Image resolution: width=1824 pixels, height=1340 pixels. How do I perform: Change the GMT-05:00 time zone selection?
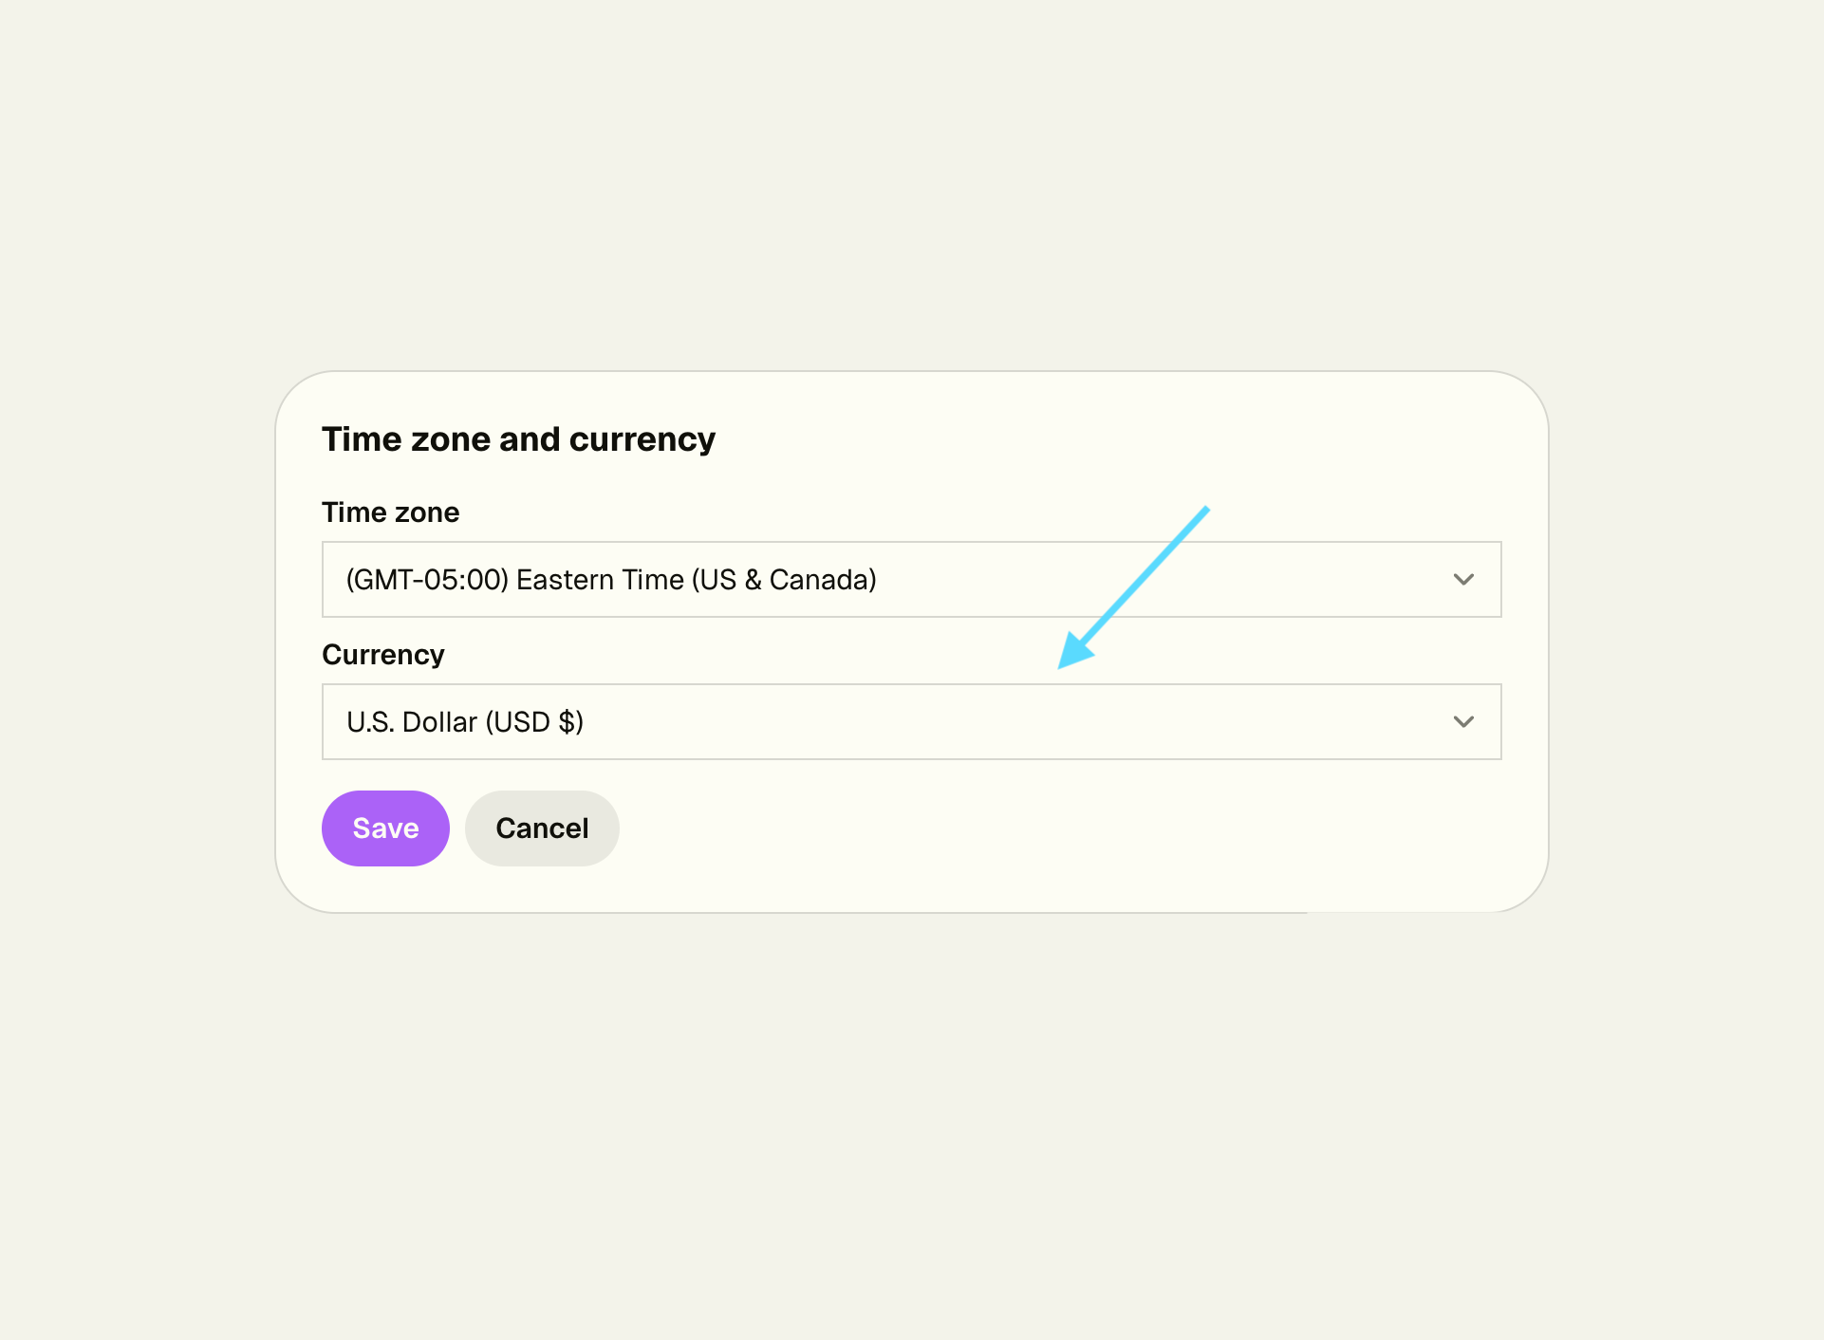911,580
